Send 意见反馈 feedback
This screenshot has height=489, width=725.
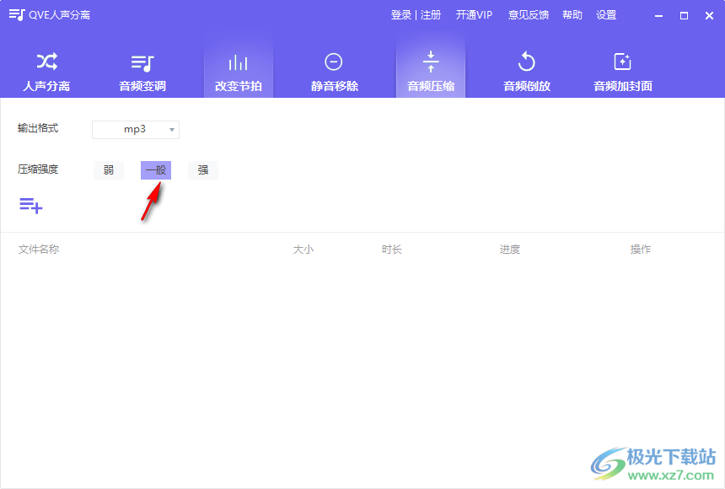tap(528, 14)
